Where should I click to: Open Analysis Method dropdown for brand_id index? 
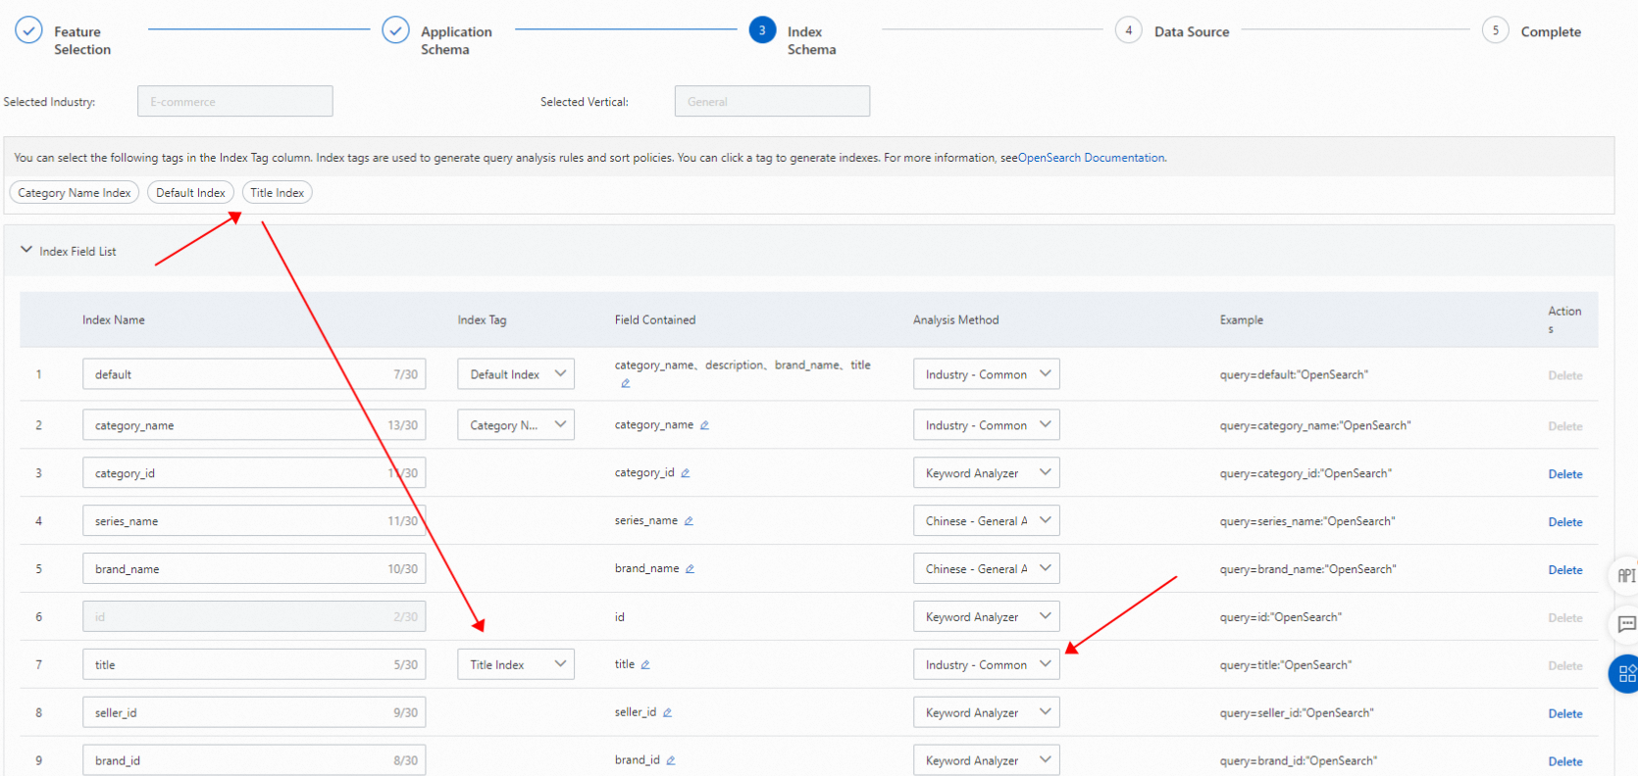point(987,761)
